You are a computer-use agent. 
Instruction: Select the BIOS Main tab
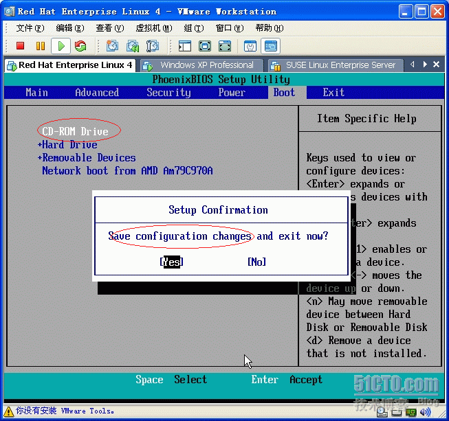[36, 93]
